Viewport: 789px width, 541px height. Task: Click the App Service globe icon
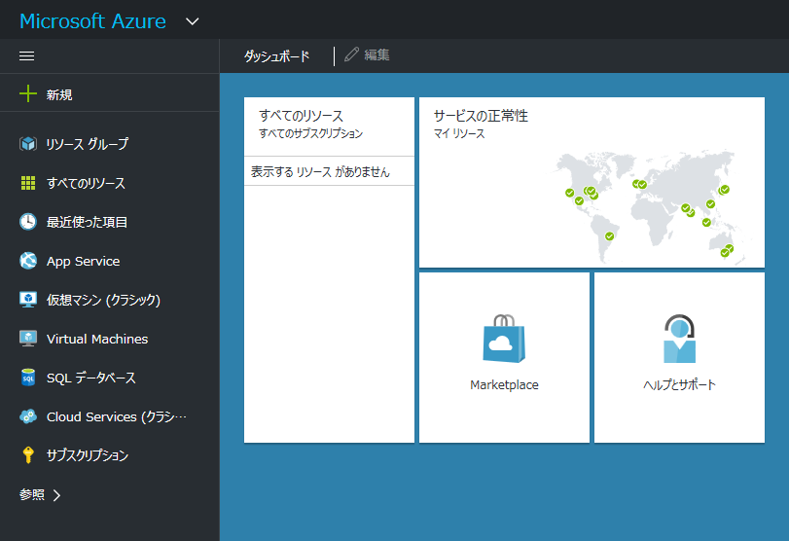click(x=27, y=261)
